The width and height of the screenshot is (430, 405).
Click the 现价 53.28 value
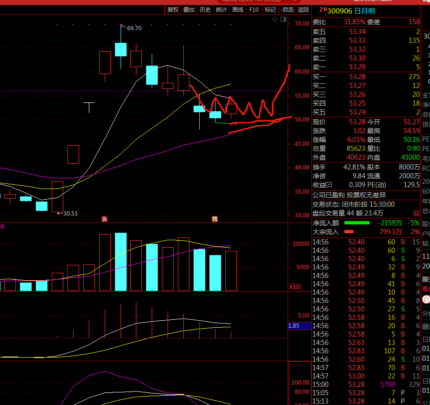click(x=357, y=122)
